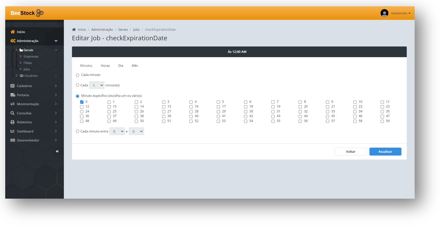Switch to the Mês tab

point(135,66)
